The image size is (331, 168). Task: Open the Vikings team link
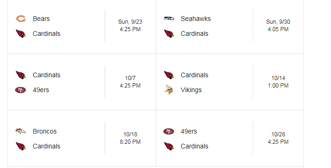tap(191, 90)
